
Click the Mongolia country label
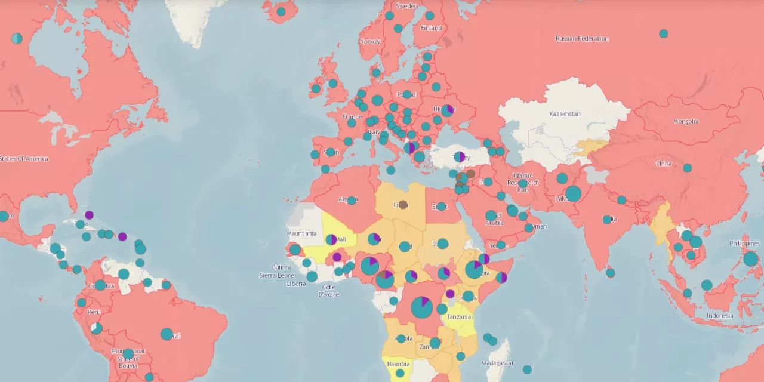coord(686,121)
